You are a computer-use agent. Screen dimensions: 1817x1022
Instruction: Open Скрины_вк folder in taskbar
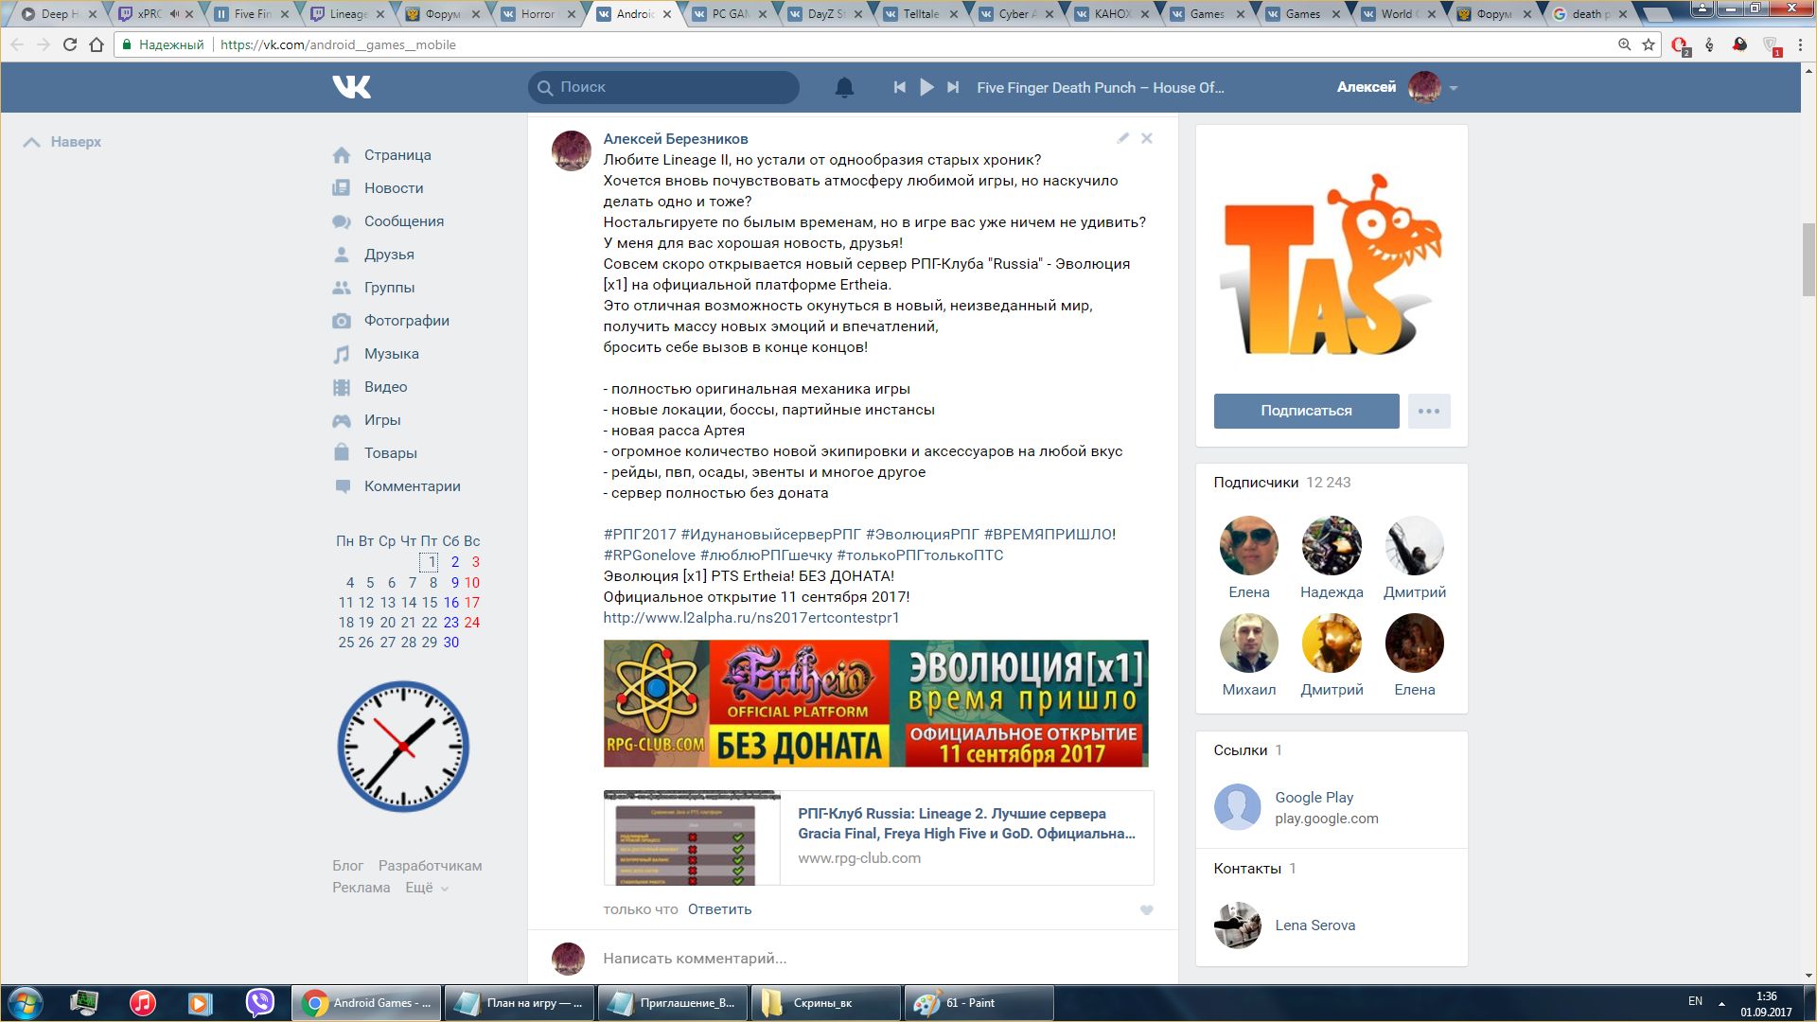click(825, 1003)
